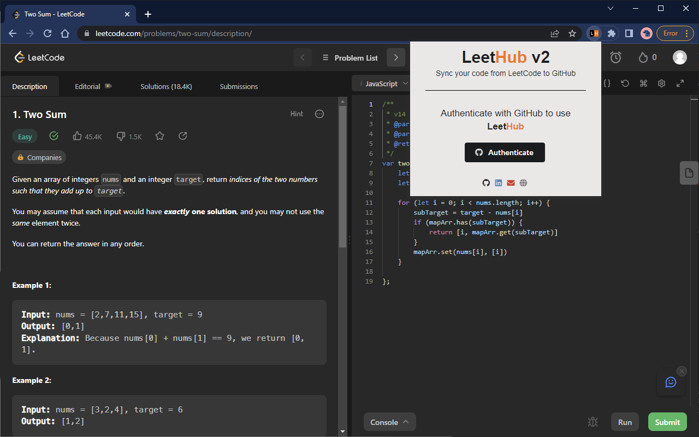Show the Hint

coord(297,114)
